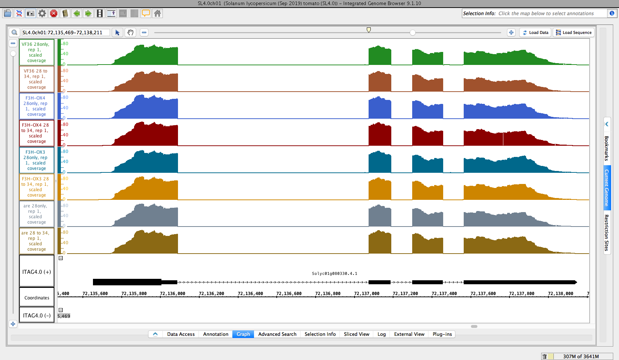Click the genome coordinates search field
The image size is (619, 360).
pyautogui.click(x=65, y=32)
